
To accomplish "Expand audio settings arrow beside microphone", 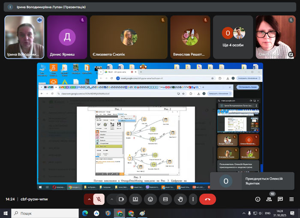I will [x=89, y=199].
